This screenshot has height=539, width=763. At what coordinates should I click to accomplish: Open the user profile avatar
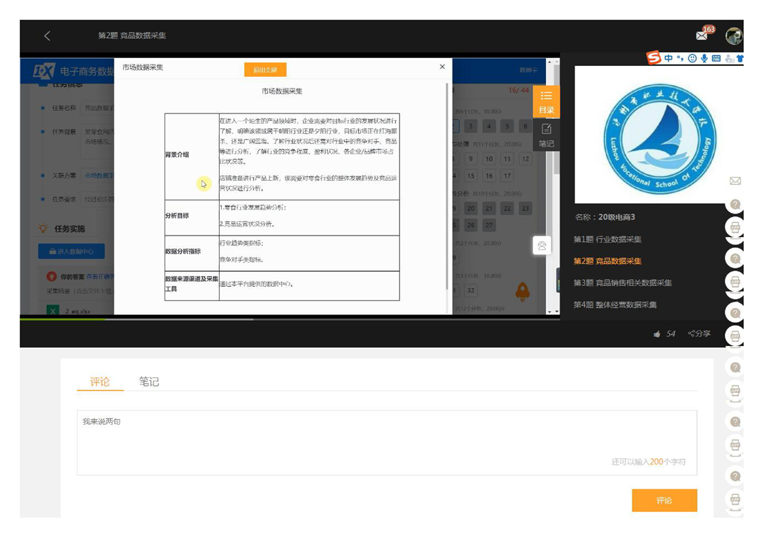733,36
